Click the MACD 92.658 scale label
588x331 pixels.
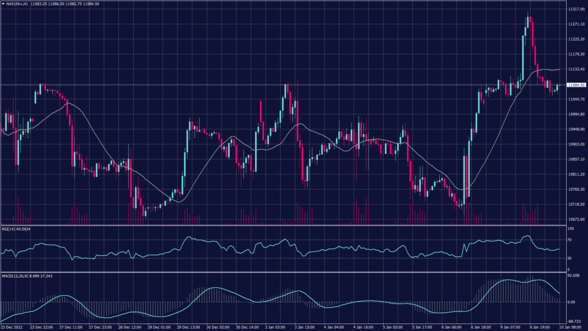[573, 276]
